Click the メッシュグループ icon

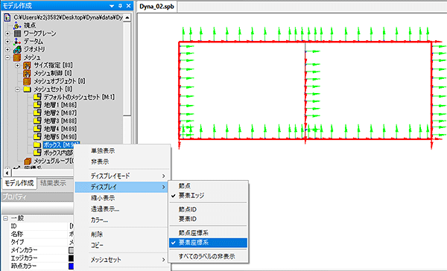coord(28,161)
